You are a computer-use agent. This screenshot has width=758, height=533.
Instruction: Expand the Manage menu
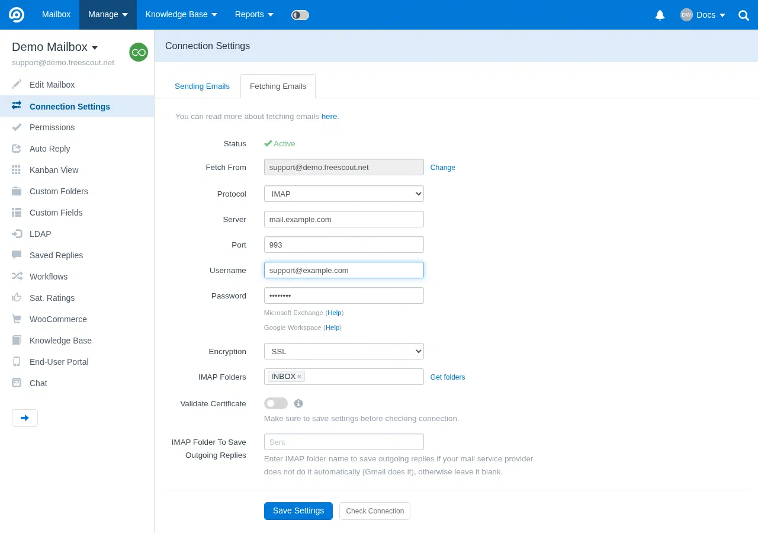[x=108, y=15]
